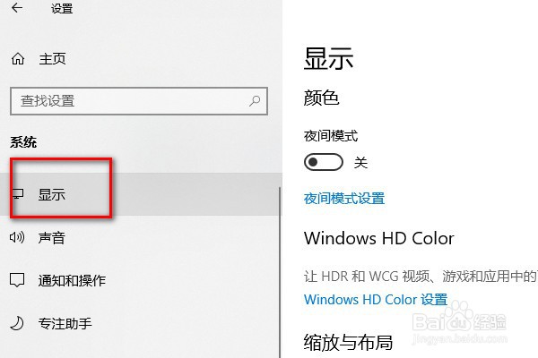Open the 夜间模式设置 link
Screen dimensions: 538x358
point(344,199)
